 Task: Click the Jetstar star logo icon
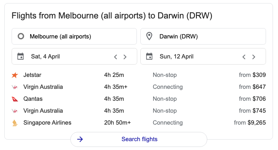coord(15,75)
